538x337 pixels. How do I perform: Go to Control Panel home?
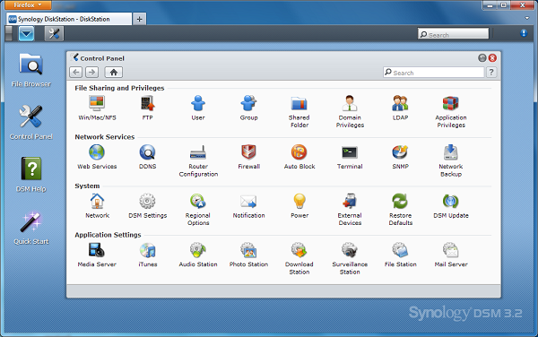pyautogui.click(x=114, y=73)
